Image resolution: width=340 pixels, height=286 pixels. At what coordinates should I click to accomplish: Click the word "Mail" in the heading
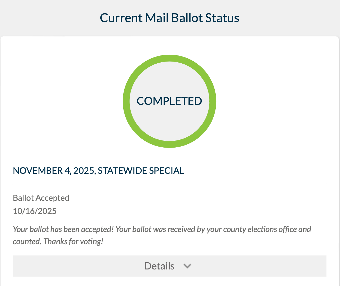157,18
